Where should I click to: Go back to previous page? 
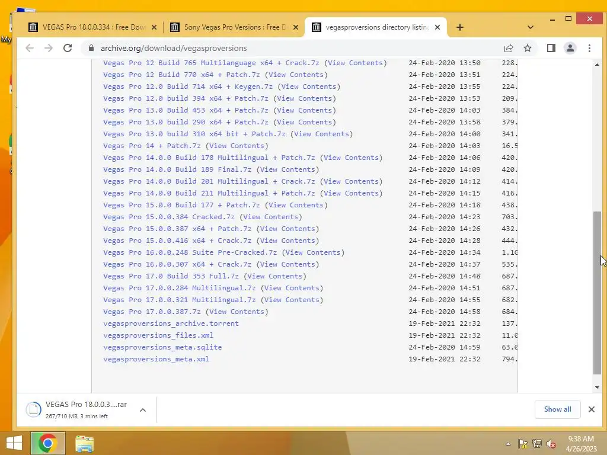point(30,48)
